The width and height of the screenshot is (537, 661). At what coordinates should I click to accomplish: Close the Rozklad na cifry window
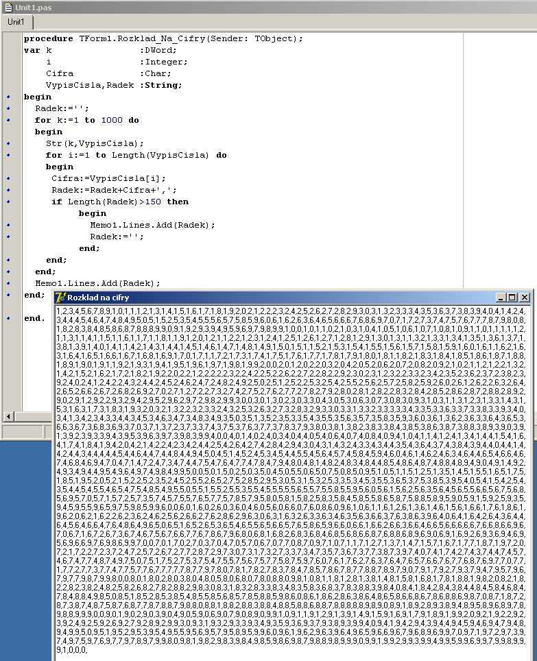pos(525,298)
